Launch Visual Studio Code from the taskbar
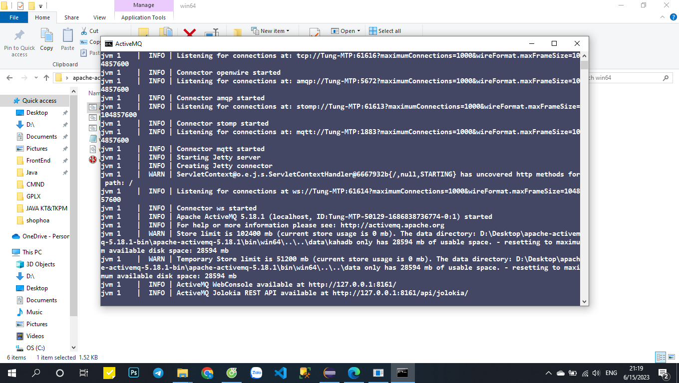Image resolution: width=679 pixels, height=383 pixels. pyautogui.click(x=280, y=373)
